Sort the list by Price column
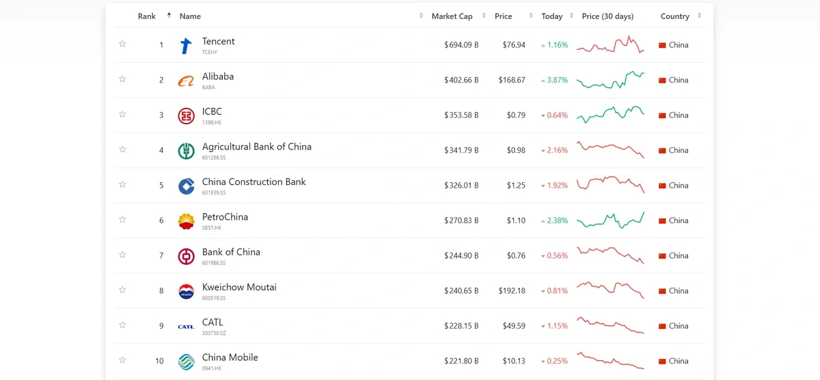This screenshot has height=380, width=820. 503,16
